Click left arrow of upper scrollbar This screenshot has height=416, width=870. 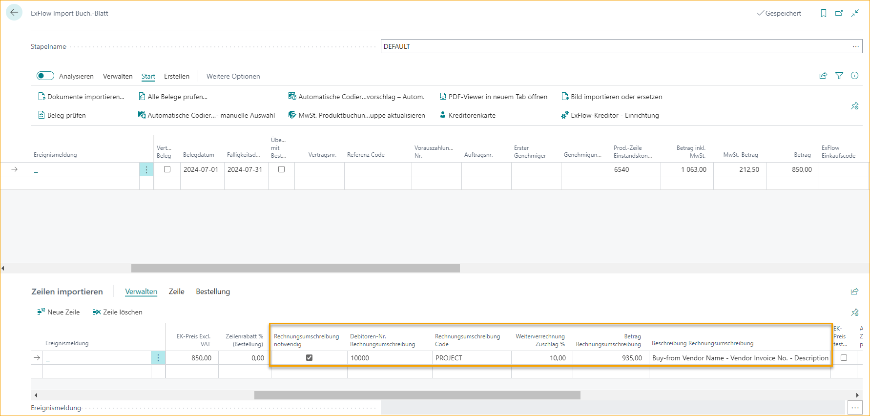3,268
